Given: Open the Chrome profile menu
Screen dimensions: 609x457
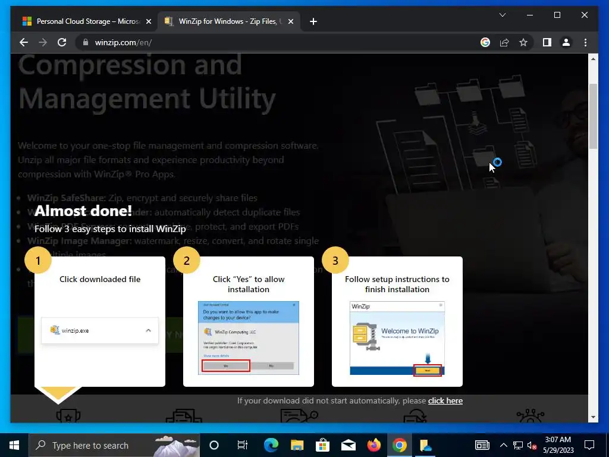Looking at the screenshot, I should click(566, 42).
